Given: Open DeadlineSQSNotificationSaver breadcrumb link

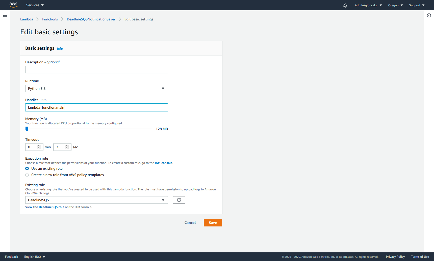Looking at the screenshot, I should 91,19.
